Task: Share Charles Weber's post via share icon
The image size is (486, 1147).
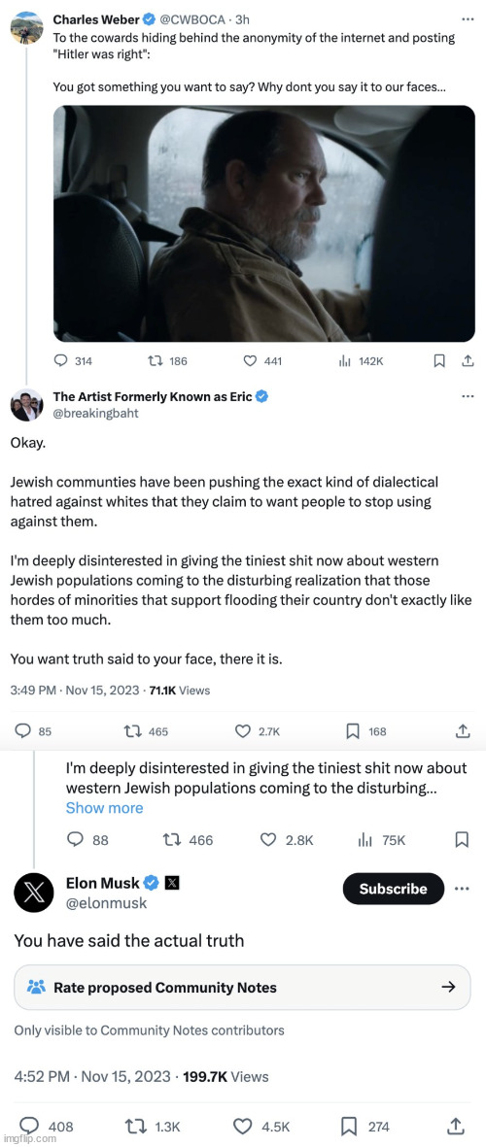Action: click(467, 360)
